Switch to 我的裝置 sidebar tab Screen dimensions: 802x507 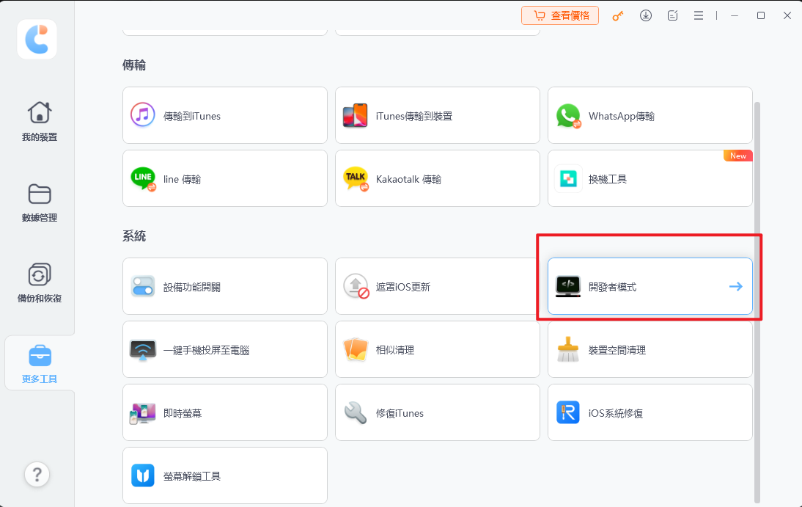[x=39, y=121]
